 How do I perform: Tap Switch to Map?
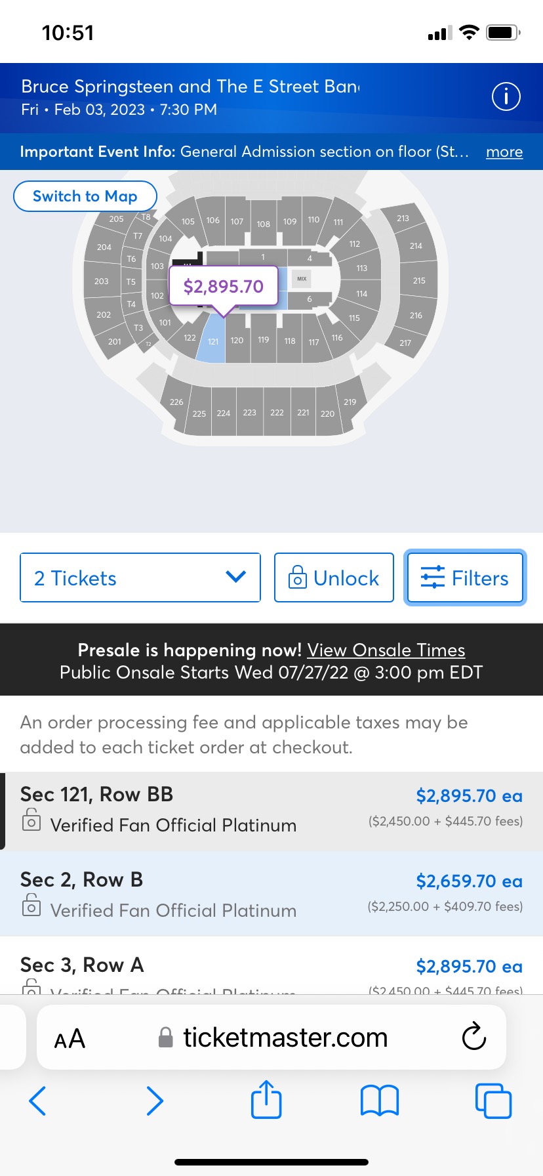point(85,196)
